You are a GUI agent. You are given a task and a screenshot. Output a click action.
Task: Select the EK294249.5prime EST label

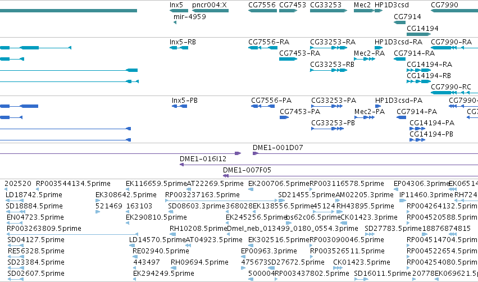tap(163, 274)
